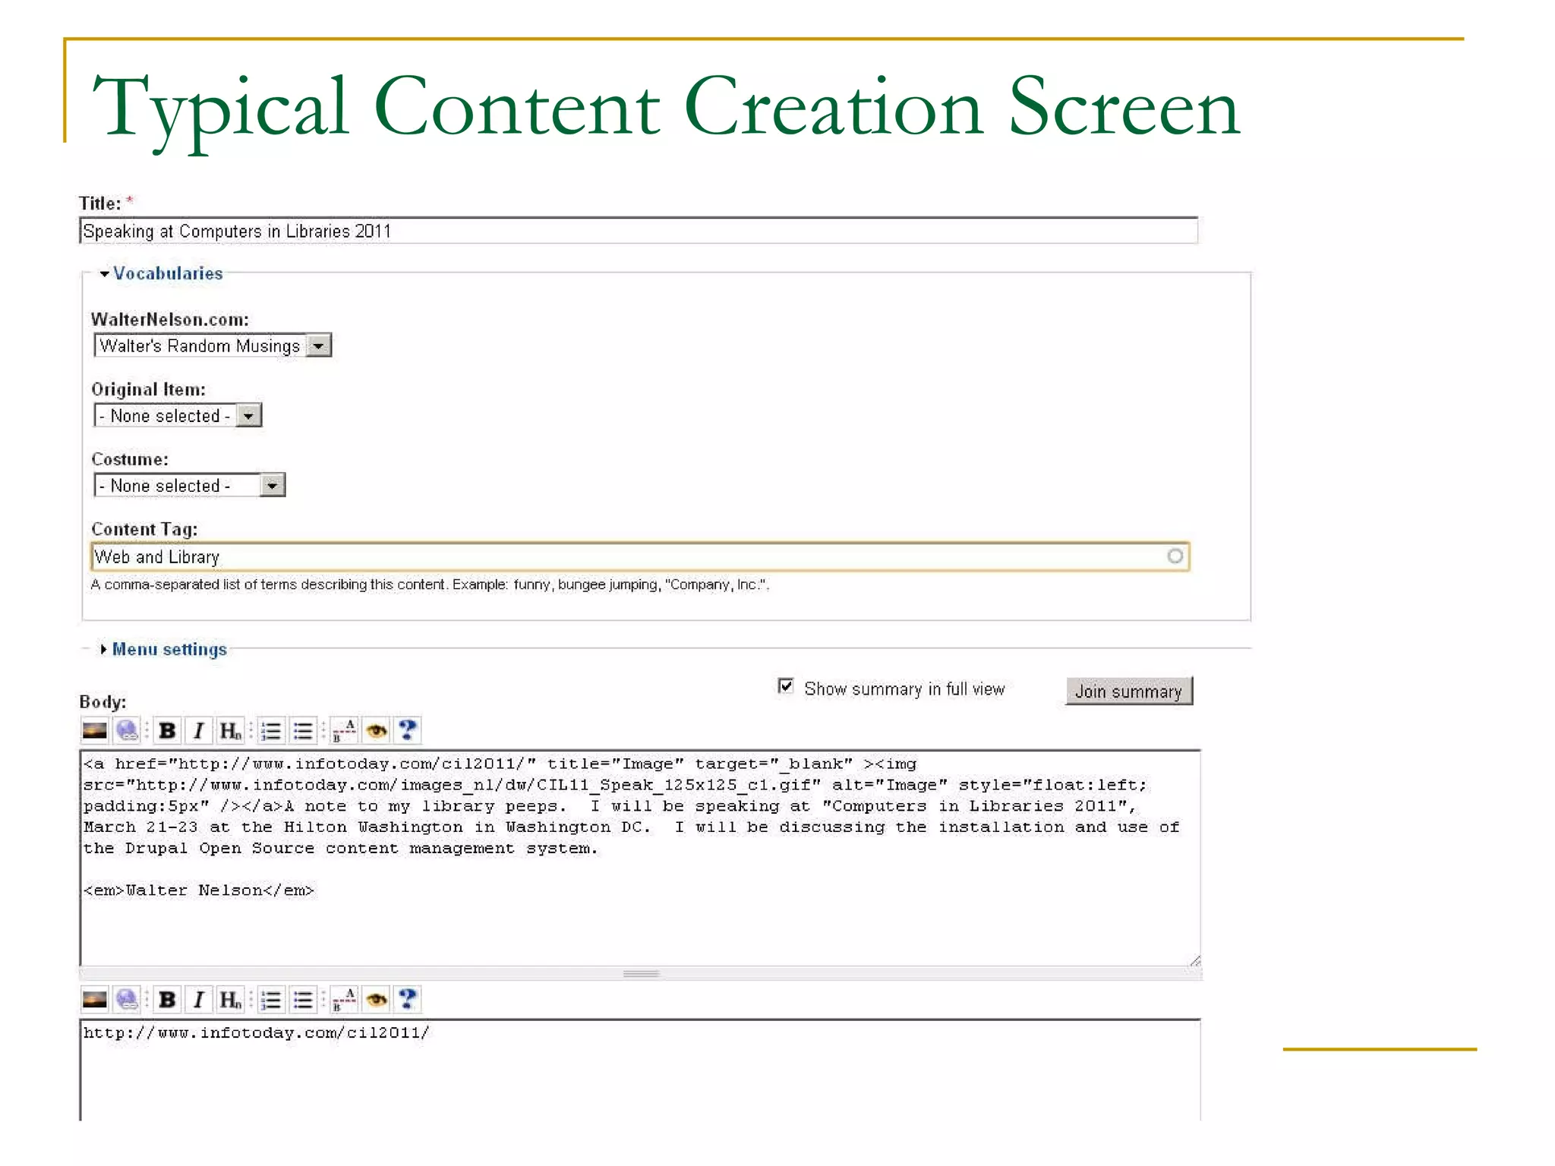The height and width of the screenshot is (1166, 1555).
Task: Bulleted list icon above infotoday URL box
Action: 303,999
